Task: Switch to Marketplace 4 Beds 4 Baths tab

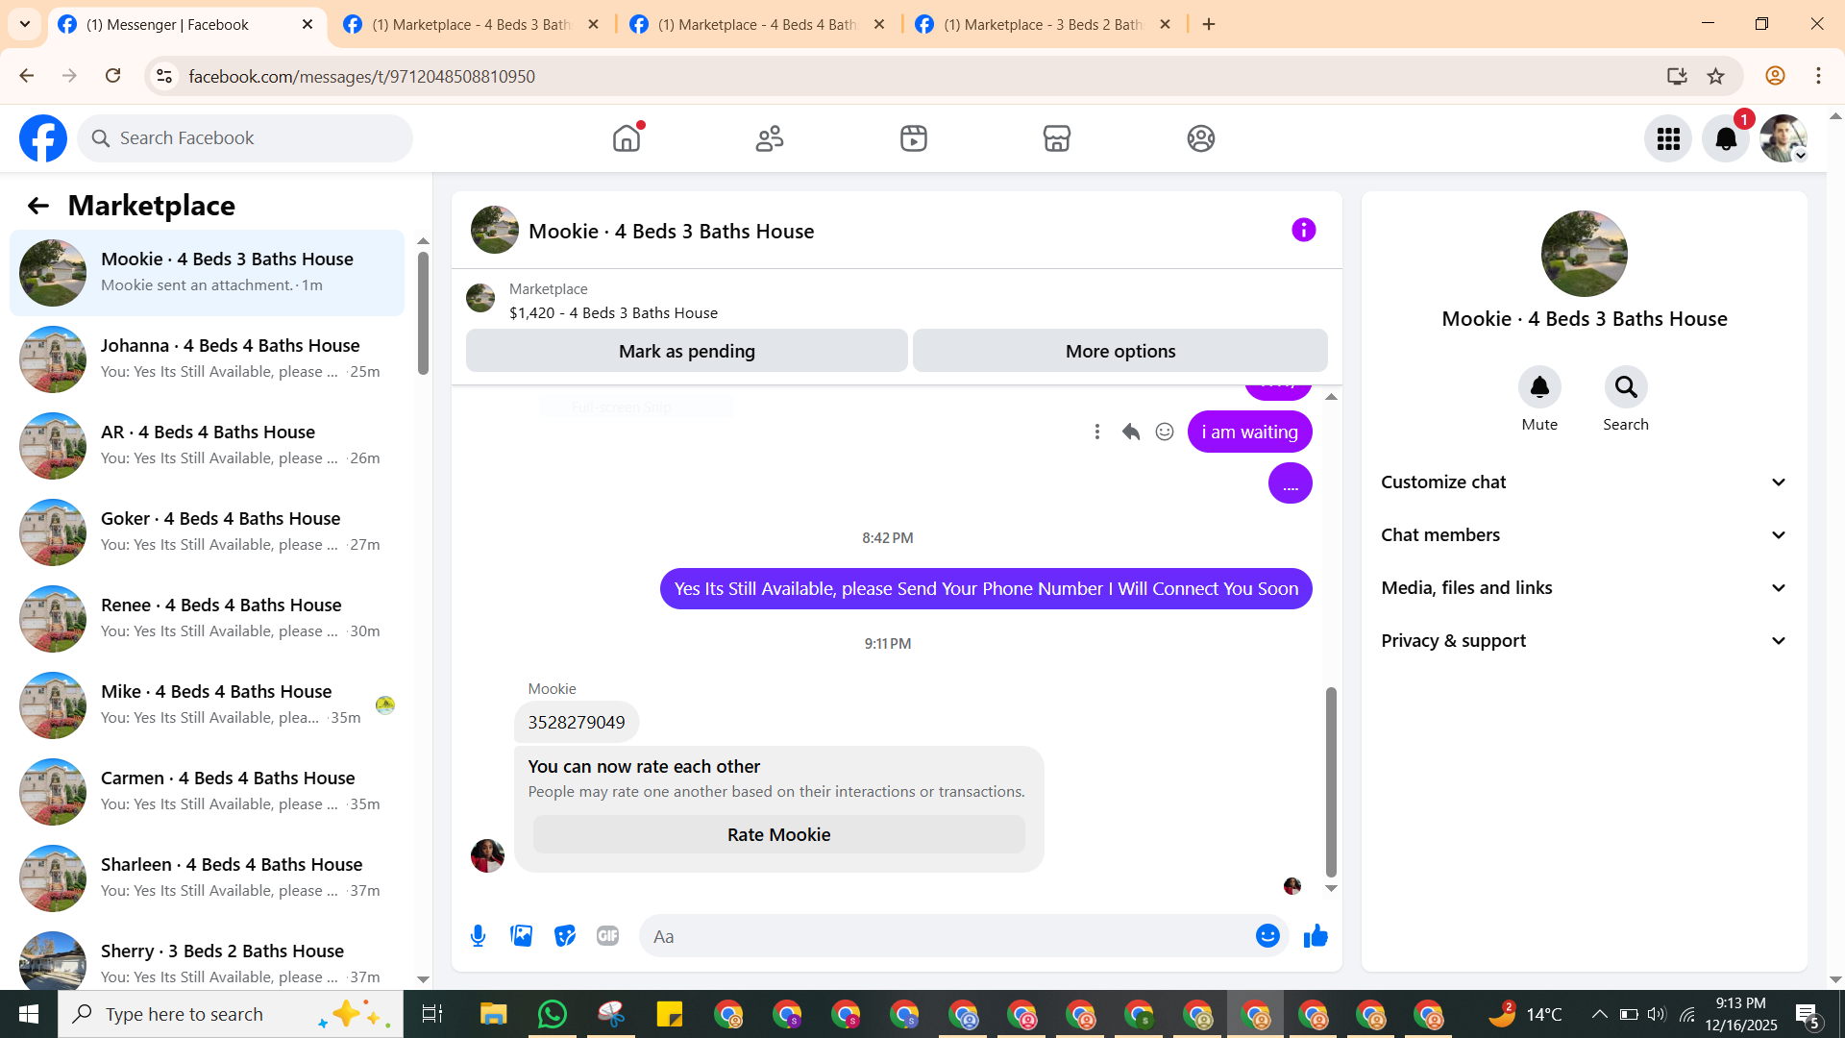Action: pyautogui.click(x=757, y=24)
